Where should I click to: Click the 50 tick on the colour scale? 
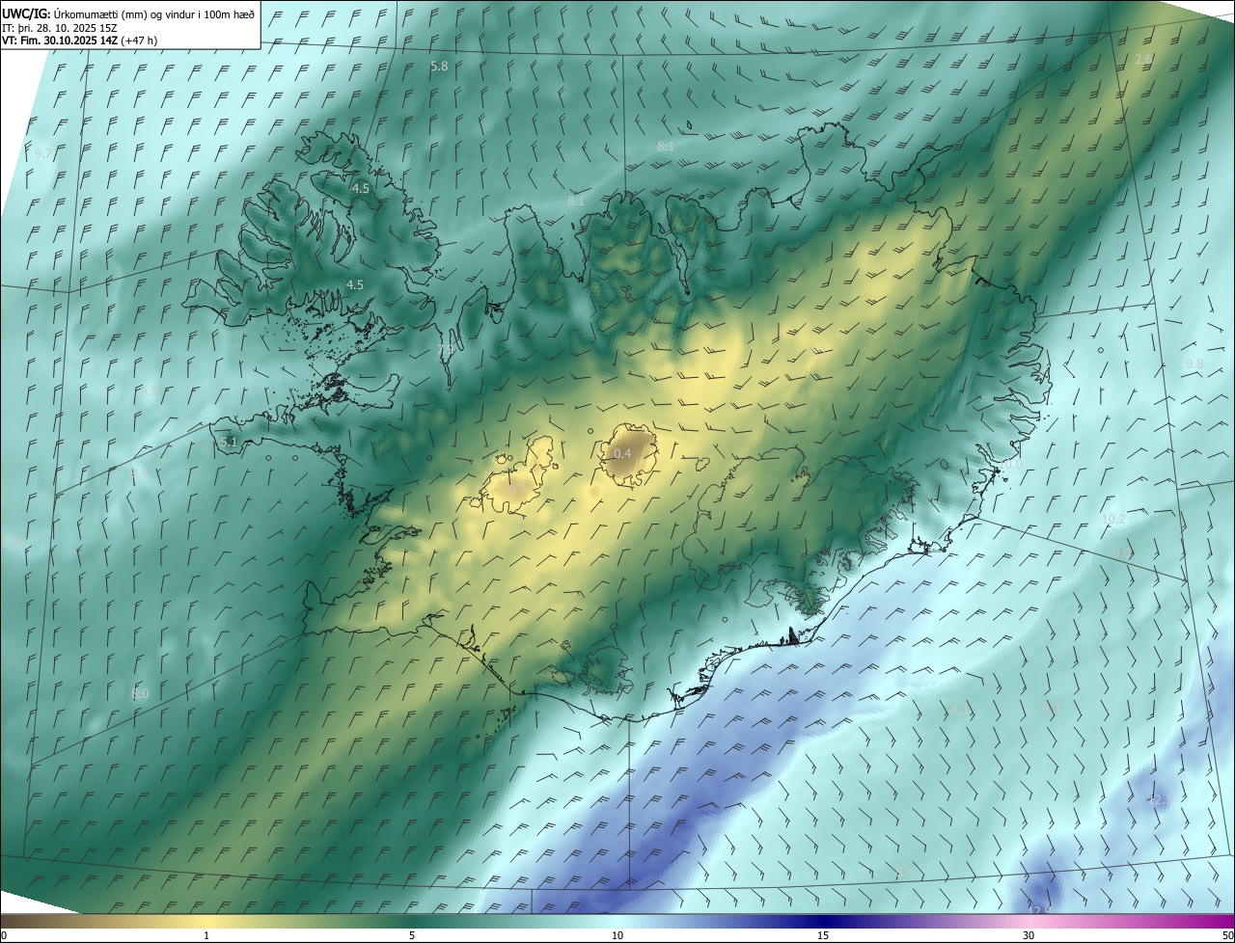pos(1227,935)
